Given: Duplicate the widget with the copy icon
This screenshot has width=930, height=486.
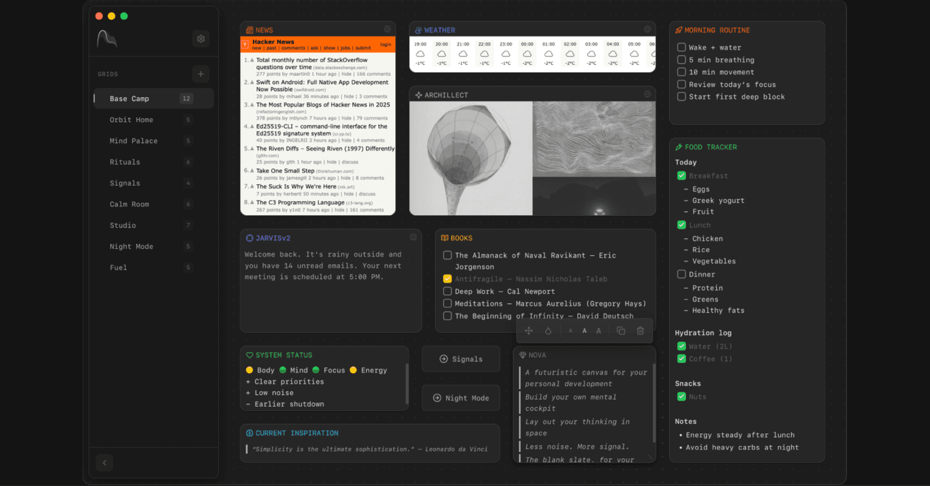Looking at the screenshot, I should 621,331.
